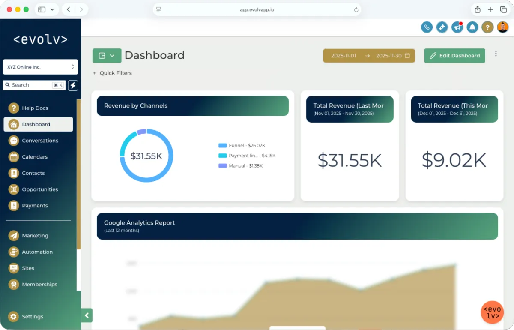Click the Marketing paper-plane icon
514x330 pixels.
tap(14, 236)
